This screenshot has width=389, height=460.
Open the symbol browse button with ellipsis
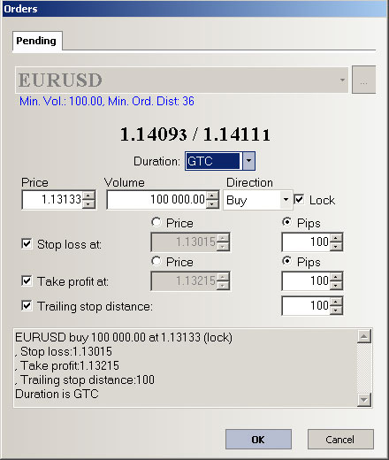[x=363, y=80]
